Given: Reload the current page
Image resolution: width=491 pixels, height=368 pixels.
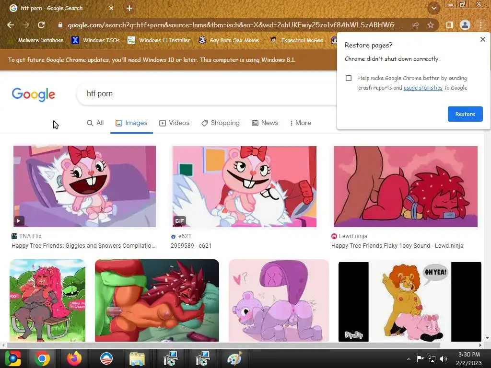Looking at the screenshot, I should (x=41, y=25).
